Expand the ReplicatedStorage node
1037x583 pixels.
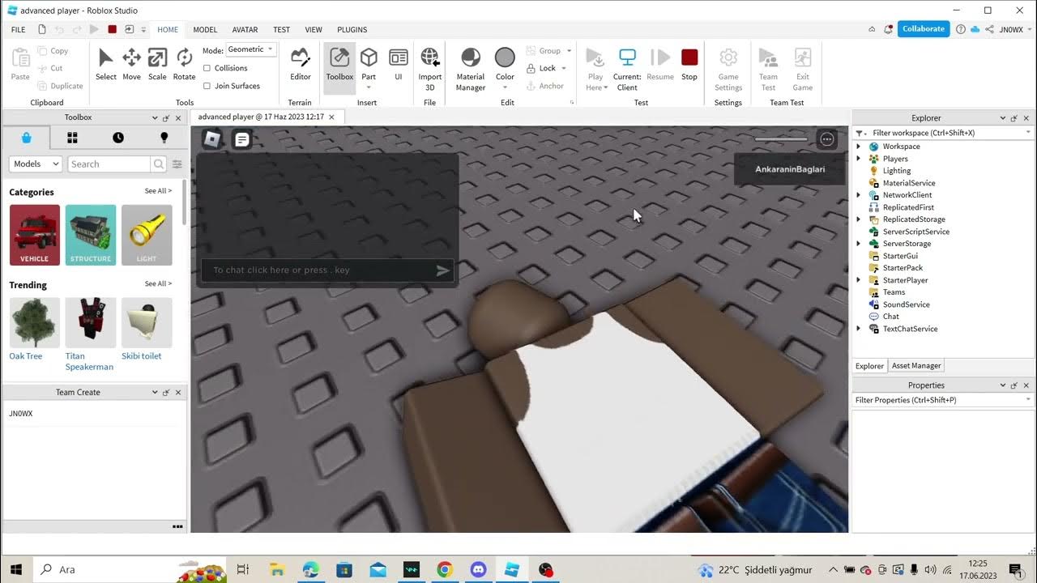click(859, 219)
